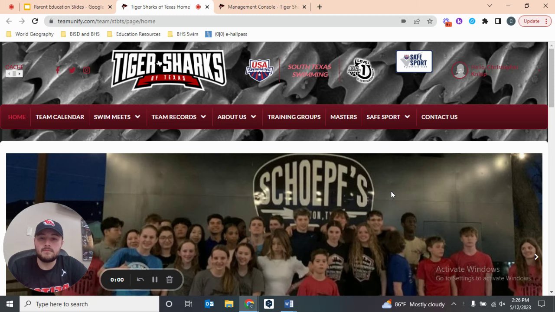Open the Safe Sport recognized club badge
The width and height of the screenshot is (555, 312).
414,62
